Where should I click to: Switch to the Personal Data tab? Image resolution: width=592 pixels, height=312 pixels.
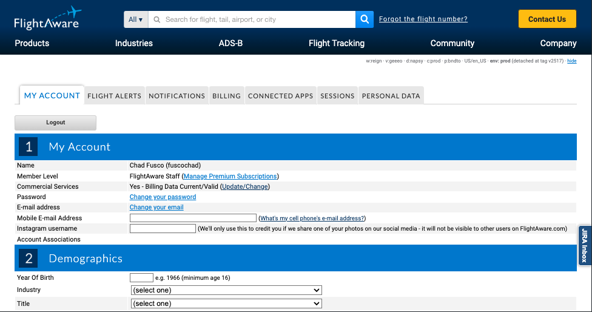(x=391, y=96)
